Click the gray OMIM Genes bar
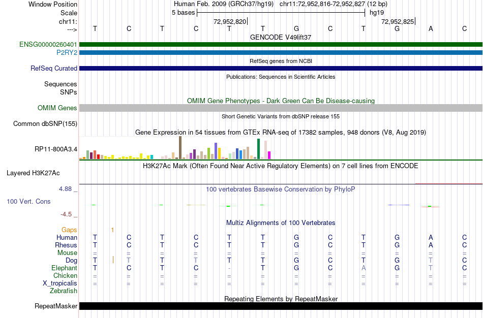 [x=281, y=108]
